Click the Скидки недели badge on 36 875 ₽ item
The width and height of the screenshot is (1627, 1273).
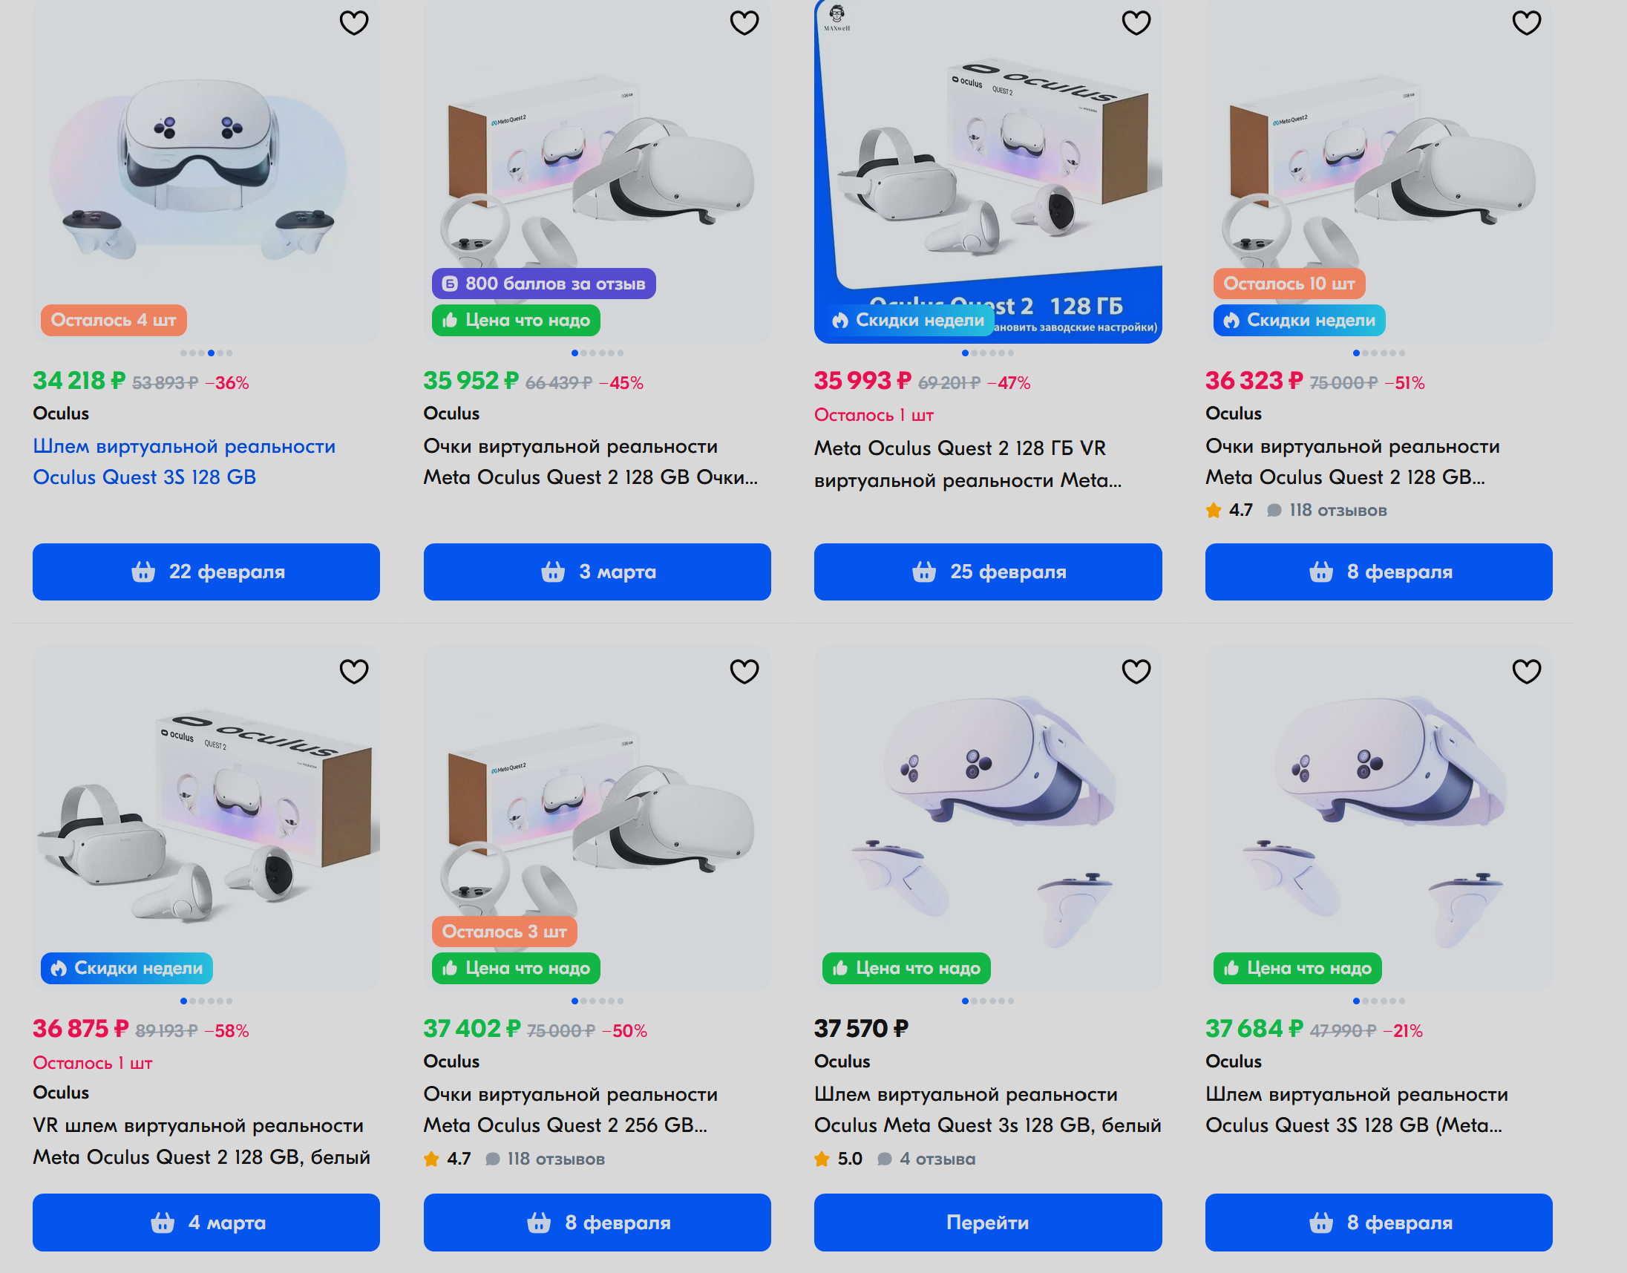[127, 968]
